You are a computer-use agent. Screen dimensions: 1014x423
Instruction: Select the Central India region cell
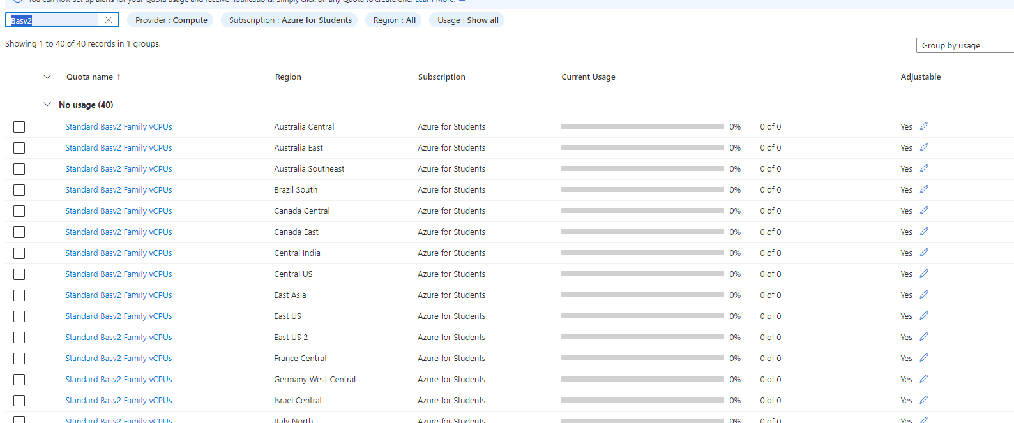click(297, 253)
